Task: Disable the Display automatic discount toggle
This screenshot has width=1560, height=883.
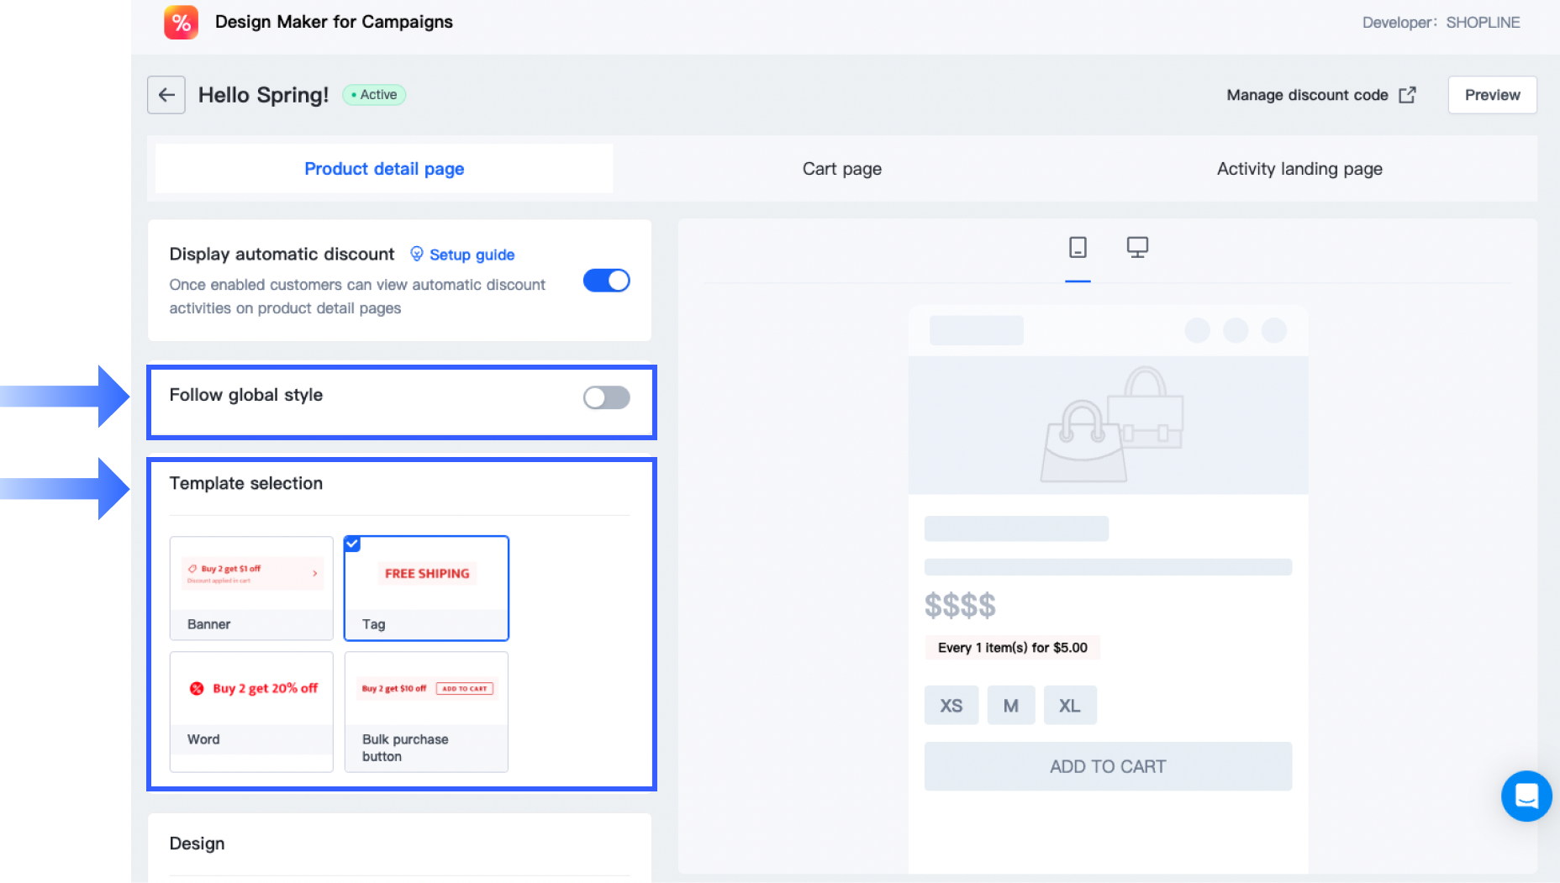Action: pos(606,281)
